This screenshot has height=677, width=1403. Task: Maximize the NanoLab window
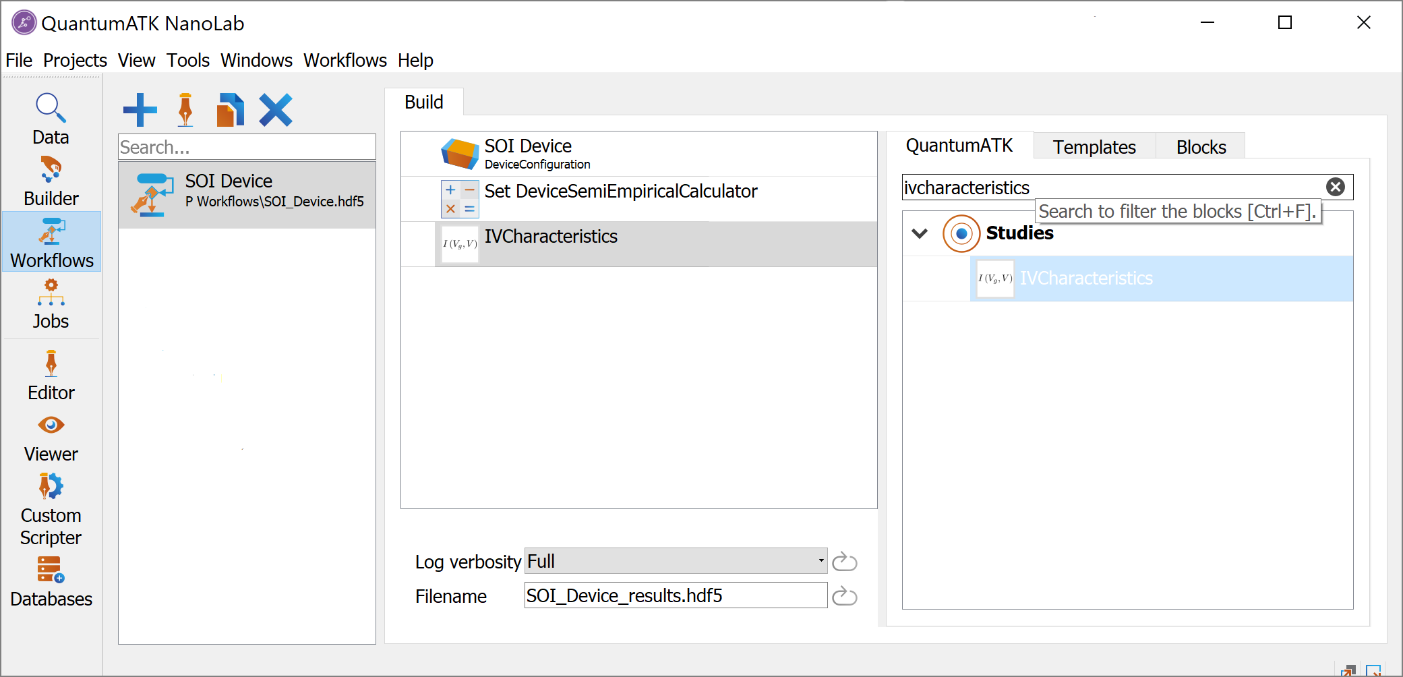pos(1285,23)
